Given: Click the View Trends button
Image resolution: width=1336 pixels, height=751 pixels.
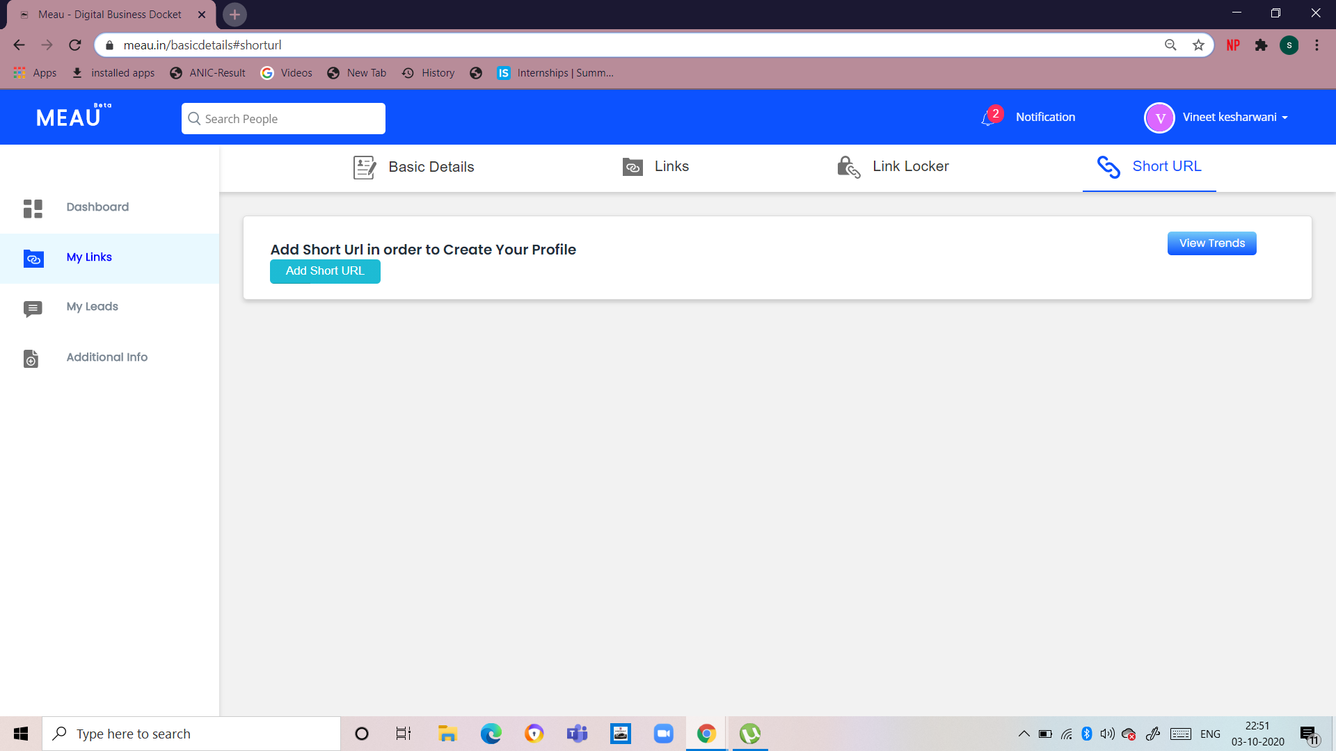Looking at the screenshot, I should 1211,243.
